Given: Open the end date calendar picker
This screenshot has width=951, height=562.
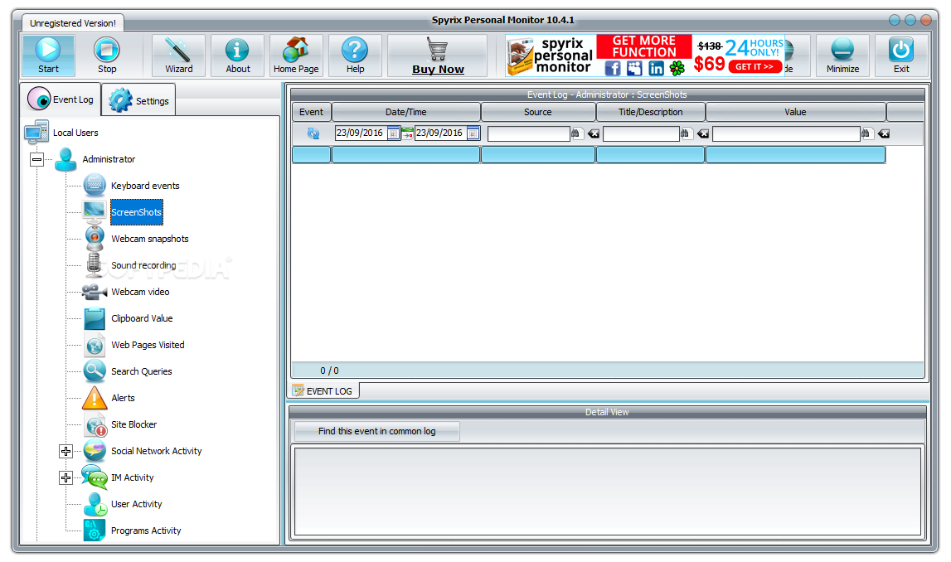Looking at the screenshot, I should (x=473, y=133).
